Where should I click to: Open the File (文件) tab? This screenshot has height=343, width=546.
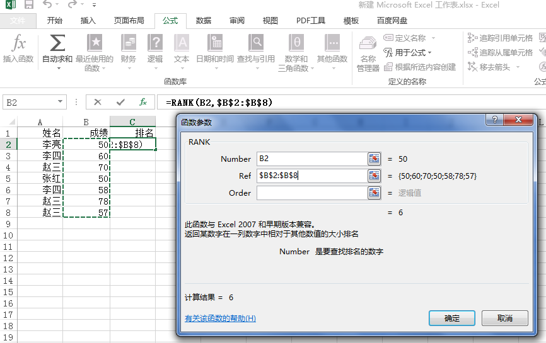18,21
